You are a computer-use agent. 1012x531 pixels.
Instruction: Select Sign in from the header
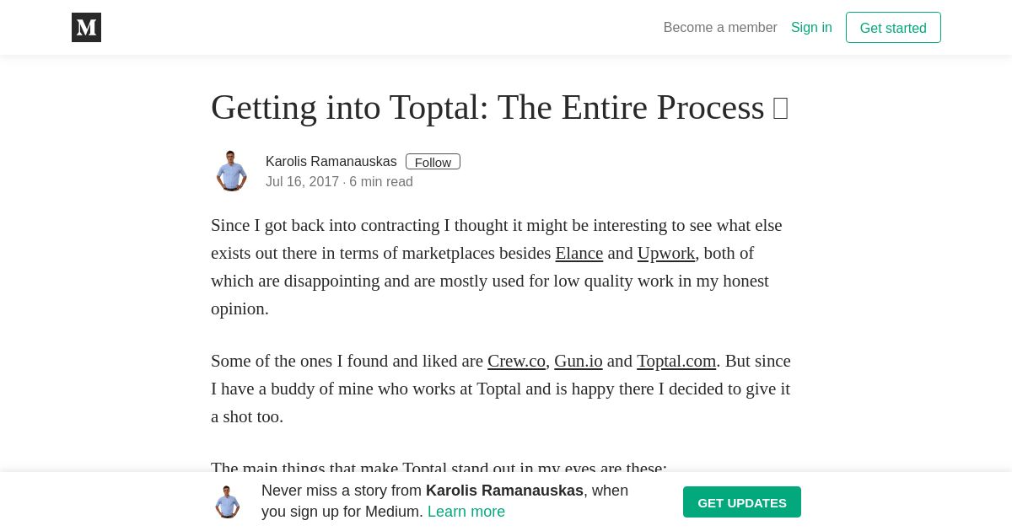point(811,28)
